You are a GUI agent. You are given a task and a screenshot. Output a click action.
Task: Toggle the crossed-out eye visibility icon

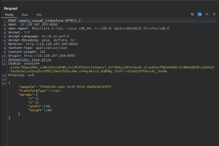pos(192,14)
